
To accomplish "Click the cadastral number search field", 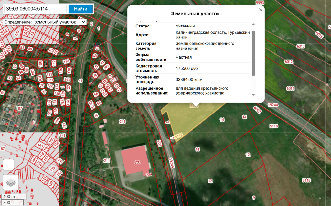I will click(x=35, y=9).
